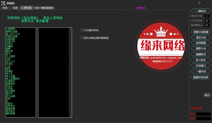This screenshot has height=123, width=212.
Task: Switch to the 设置 tab
Action: click(15, 8)
